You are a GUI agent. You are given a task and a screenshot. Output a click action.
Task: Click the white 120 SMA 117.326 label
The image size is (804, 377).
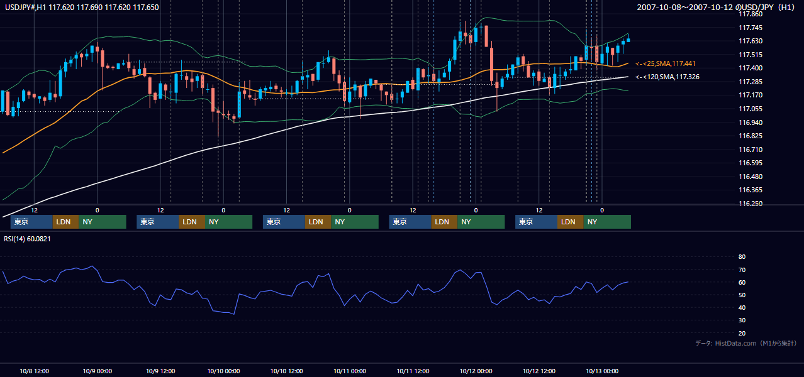[667, 77]
